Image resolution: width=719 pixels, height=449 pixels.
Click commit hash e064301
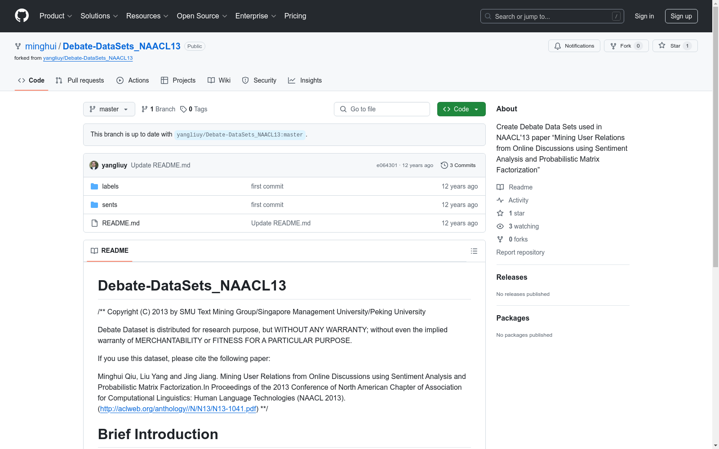point(387,165)
